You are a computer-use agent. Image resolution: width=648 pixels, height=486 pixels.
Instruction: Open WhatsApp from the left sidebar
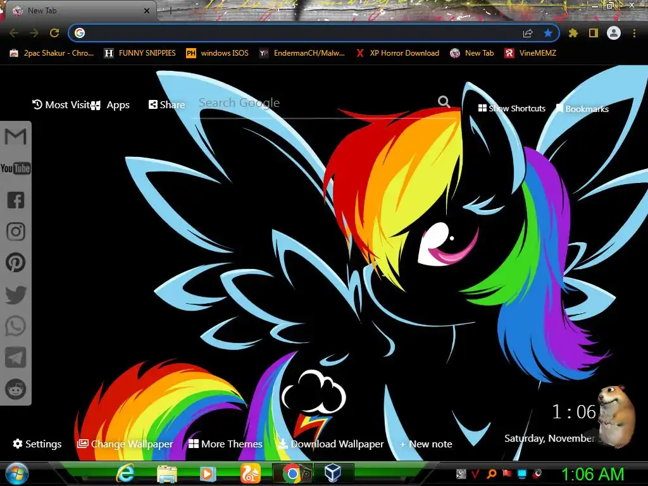pyautogui.click(x=16, y=326)
